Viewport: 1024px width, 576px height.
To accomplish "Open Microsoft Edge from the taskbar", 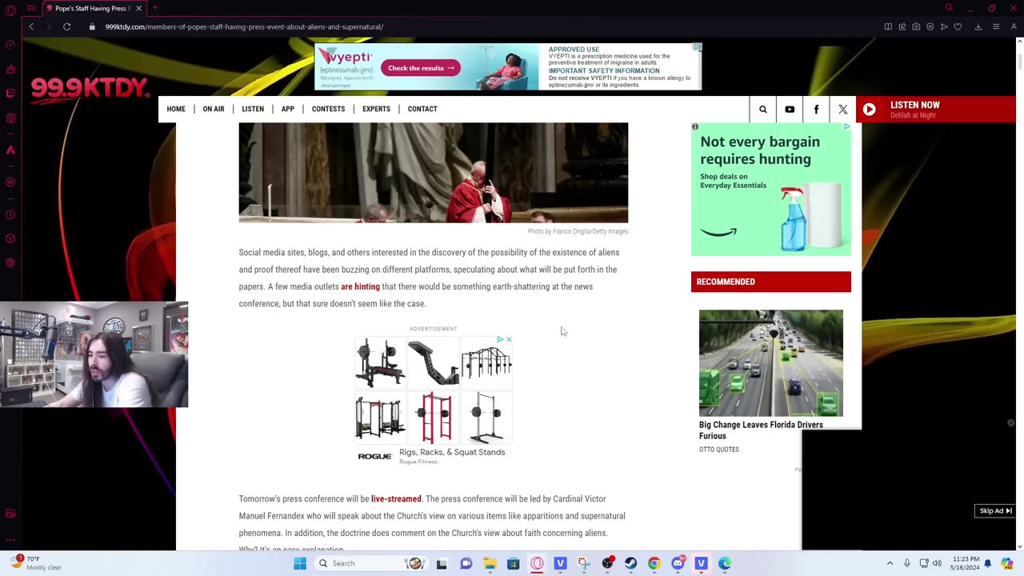I will pyautogui.click(x=725, y=563).
